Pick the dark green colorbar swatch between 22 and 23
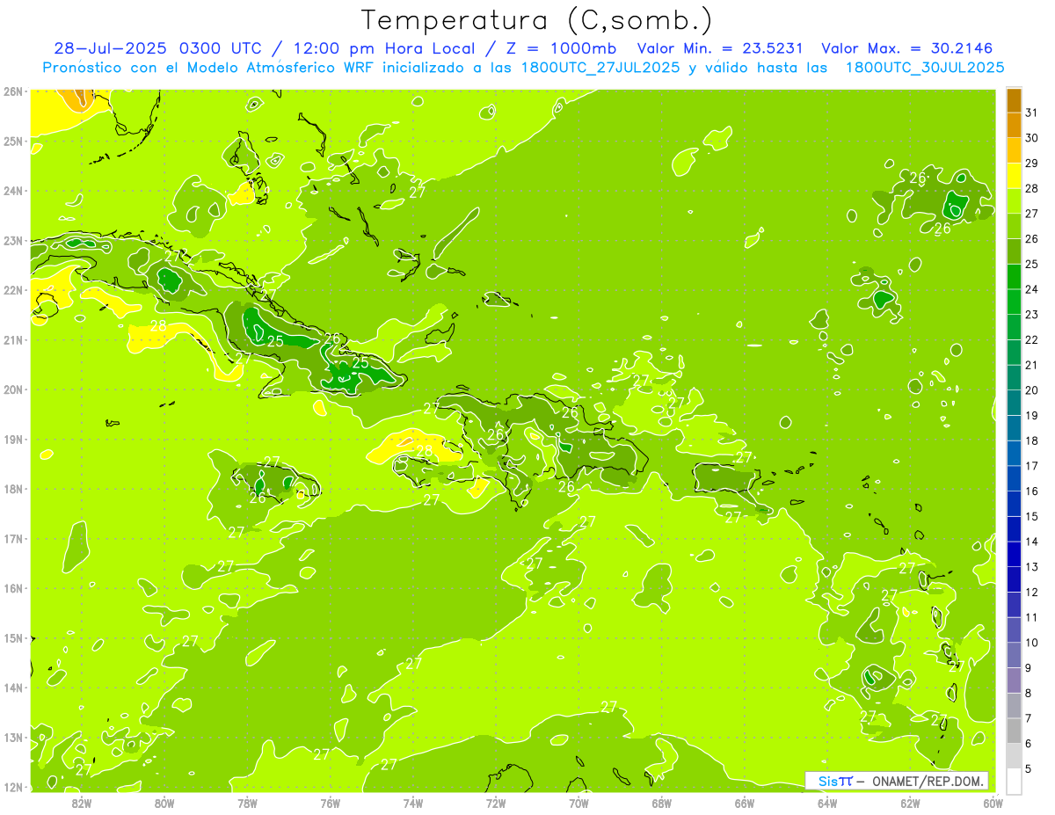1055x815 pixels. click(1014, 327)
